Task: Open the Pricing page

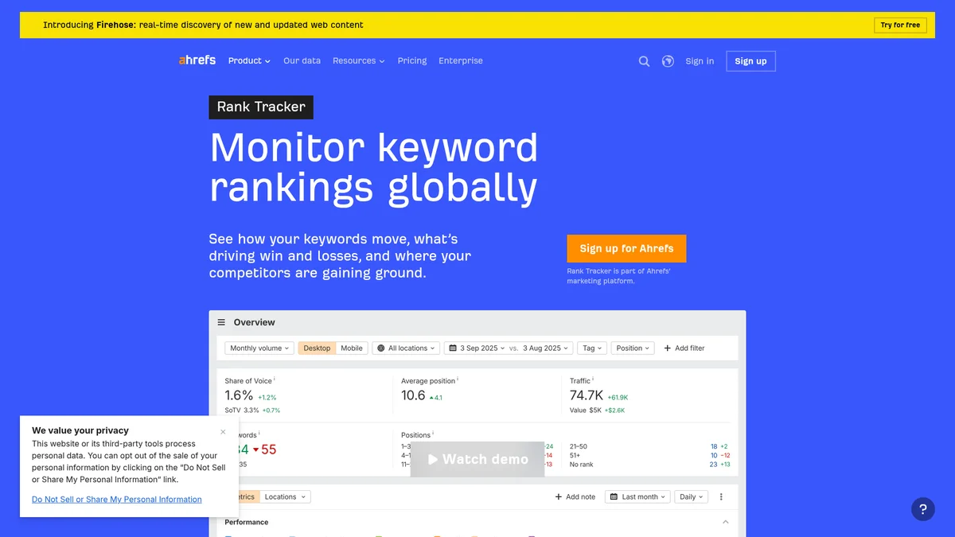Action: tap(412, 60)
